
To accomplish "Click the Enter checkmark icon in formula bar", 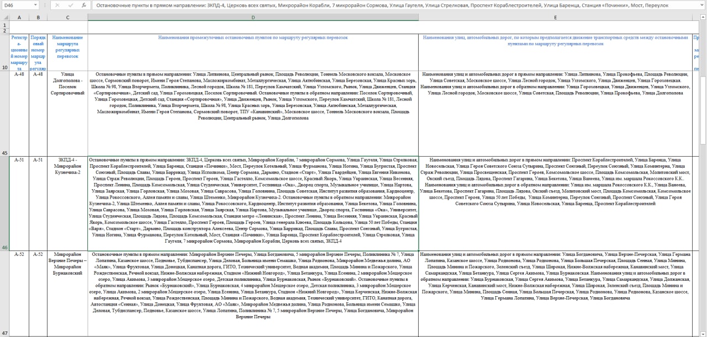I will (x=71, y=6).
